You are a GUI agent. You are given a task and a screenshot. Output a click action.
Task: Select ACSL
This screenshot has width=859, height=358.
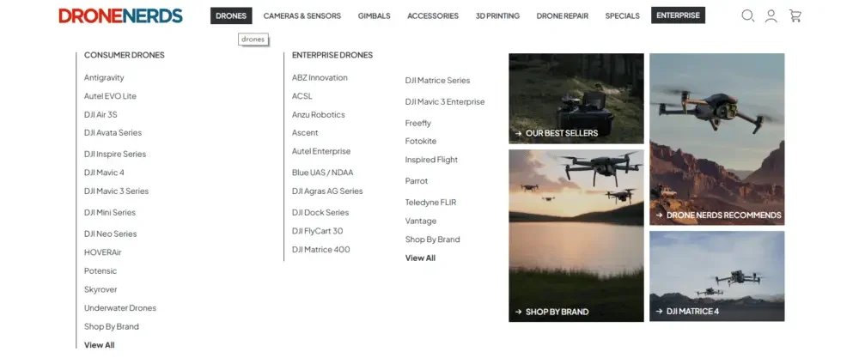coord(302,96)
